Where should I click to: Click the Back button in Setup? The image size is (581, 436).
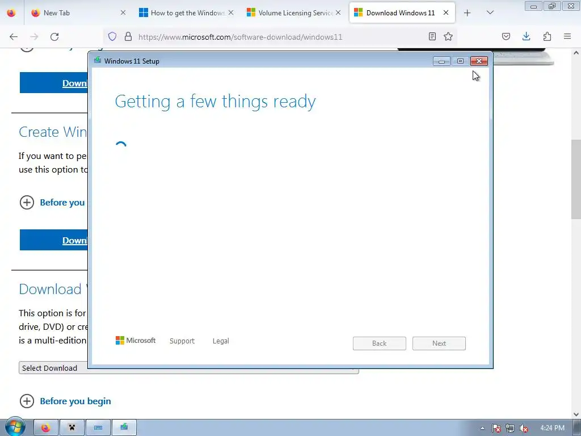point(380,343)
